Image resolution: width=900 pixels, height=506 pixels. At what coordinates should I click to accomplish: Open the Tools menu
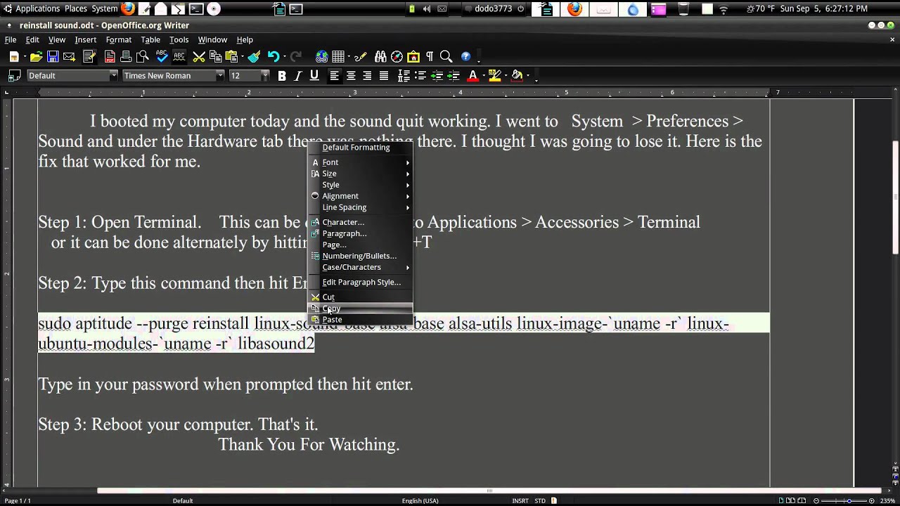179,39
